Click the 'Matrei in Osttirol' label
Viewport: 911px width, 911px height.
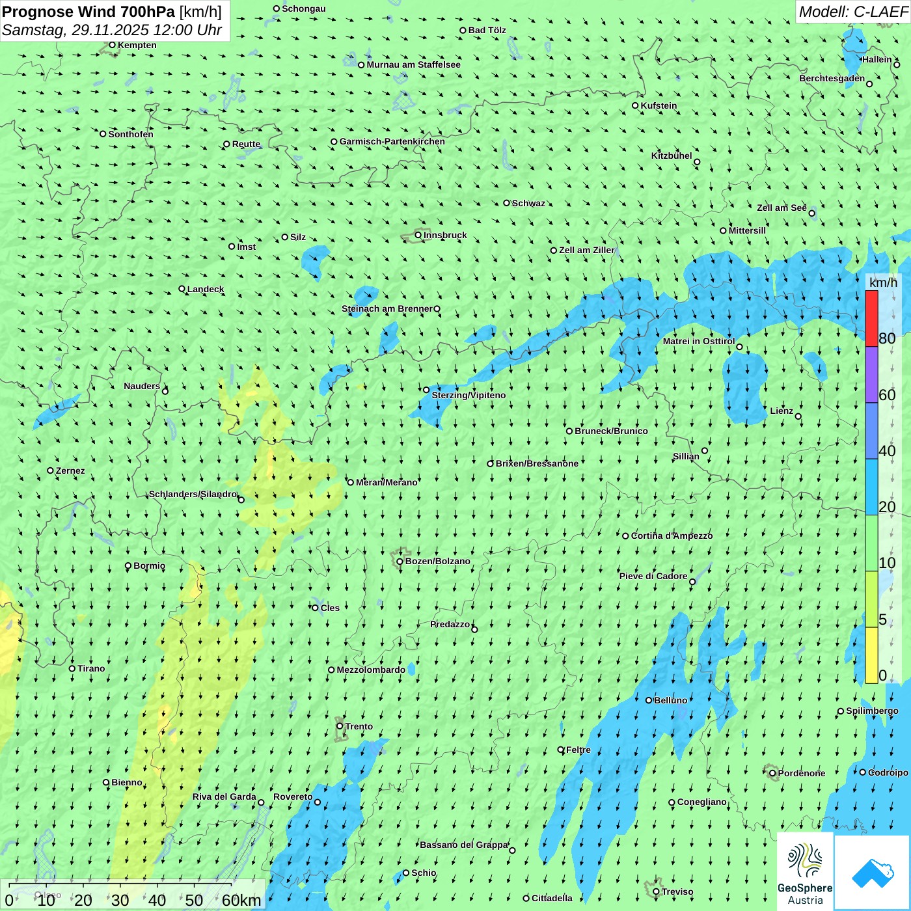pos(699,341)
